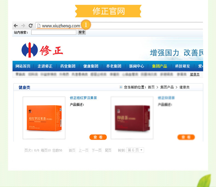Screen dimensions: 216x187
Task: Click the 修正桔红罗汉果茶 product title link
Action: click(x=83, y=98)
